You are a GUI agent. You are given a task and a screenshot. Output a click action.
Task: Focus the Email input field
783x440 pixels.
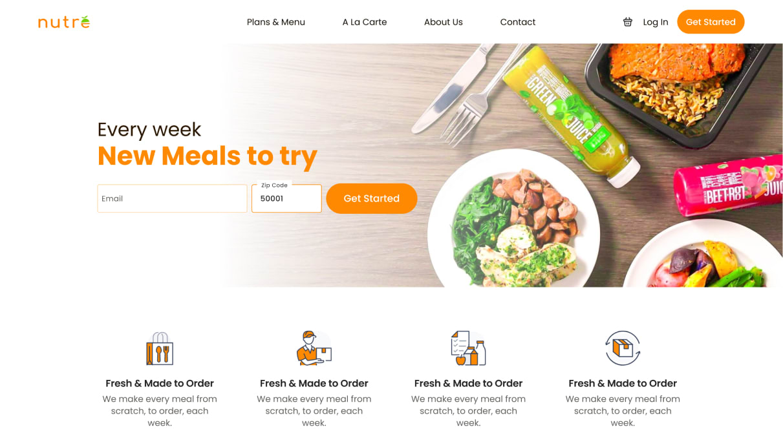pyautogui.click(x=172, y=198)
